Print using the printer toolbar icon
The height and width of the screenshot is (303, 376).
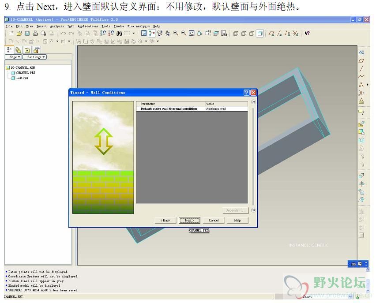35,34
